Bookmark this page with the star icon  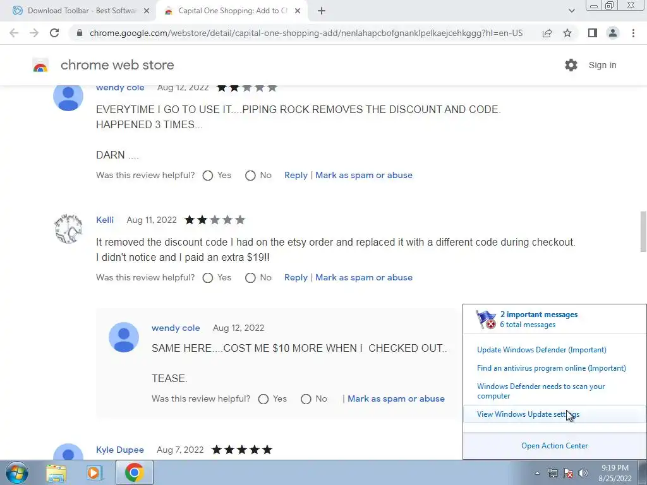coord(567,33)
